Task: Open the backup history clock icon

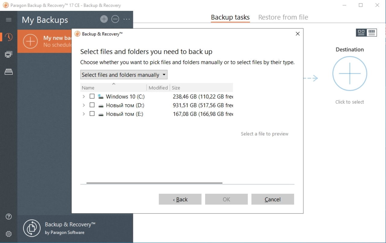Action: pos(9,37)
